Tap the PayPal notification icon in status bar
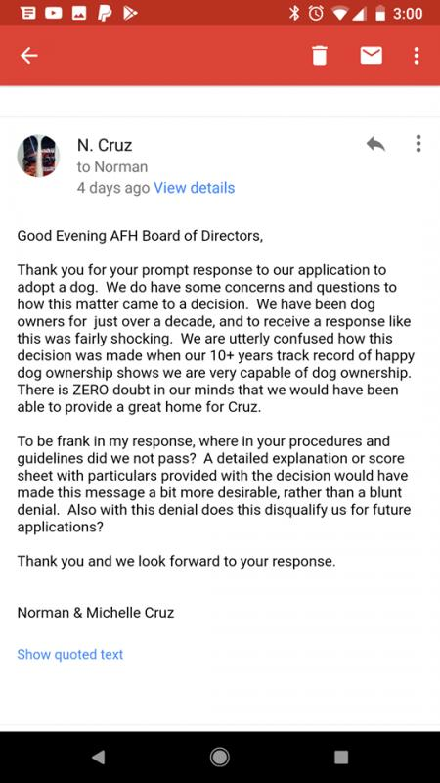 coord(105,13)
